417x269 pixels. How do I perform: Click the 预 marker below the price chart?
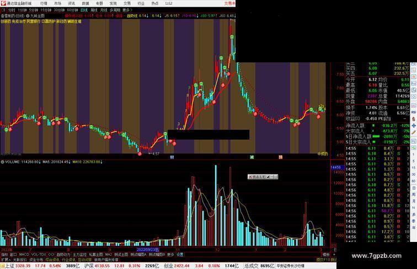pyautogui.click(x=281, y=157)
